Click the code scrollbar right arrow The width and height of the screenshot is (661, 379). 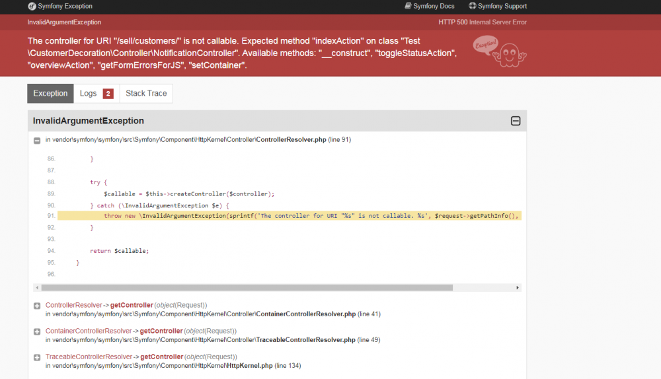coord(518,288)
